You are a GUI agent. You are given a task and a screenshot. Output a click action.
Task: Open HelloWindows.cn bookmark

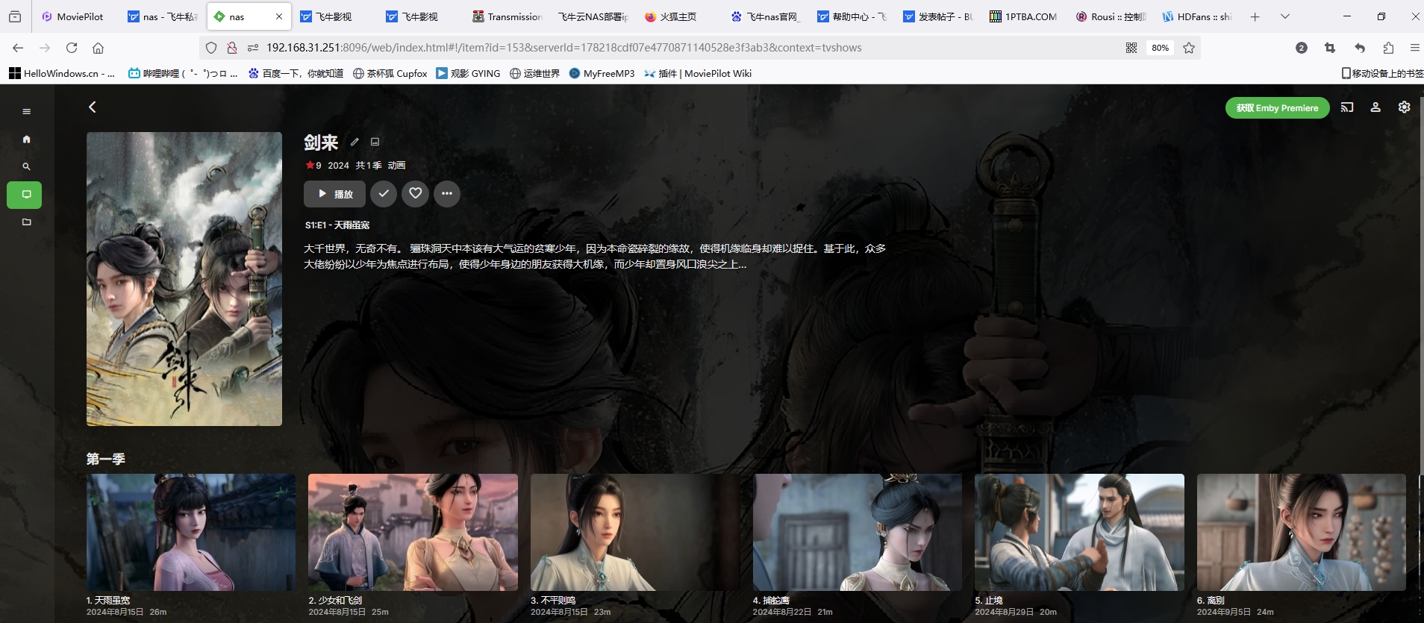(x=62, y=73)
